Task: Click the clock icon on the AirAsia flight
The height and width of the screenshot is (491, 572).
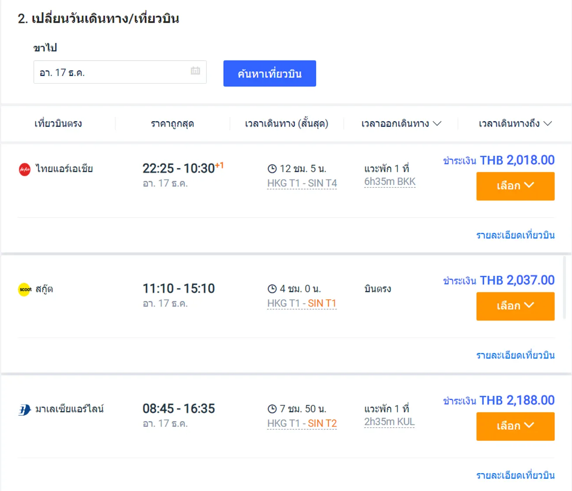Action: [x=272, y=168]
